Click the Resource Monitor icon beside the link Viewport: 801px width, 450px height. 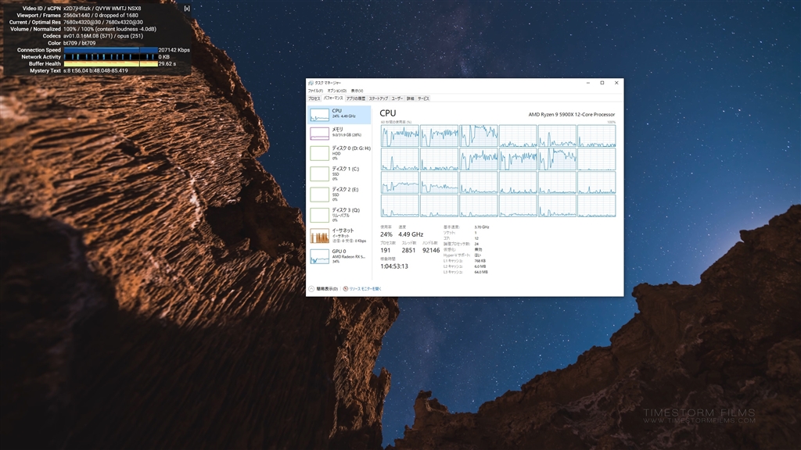[346, 289]
